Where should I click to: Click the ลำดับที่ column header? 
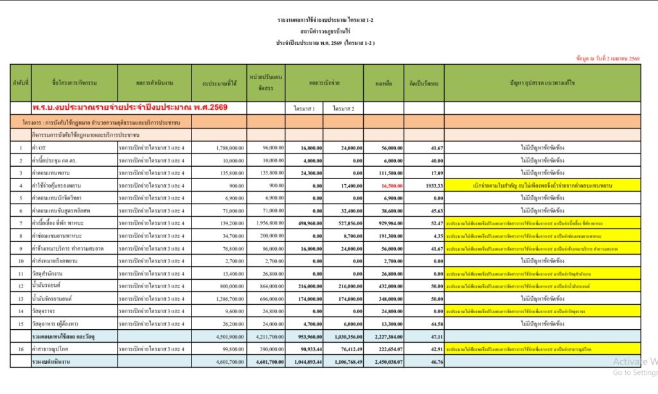click(x=21, y=83)
